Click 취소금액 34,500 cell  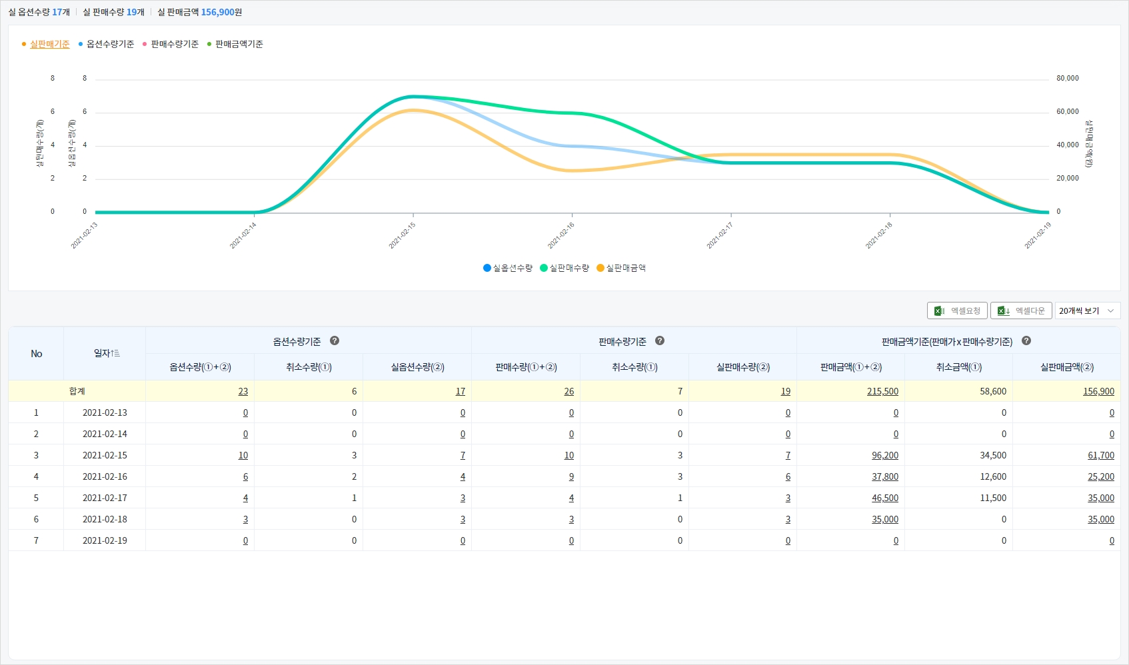click(958, 455)
